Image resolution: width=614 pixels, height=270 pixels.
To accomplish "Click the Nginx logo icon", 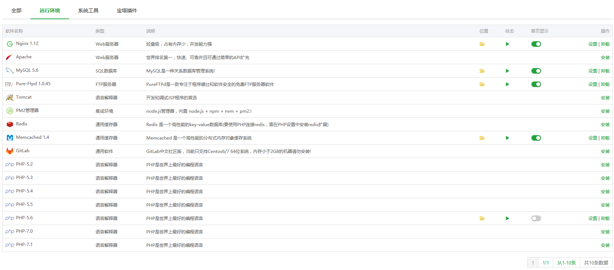I will pos(10,44).
